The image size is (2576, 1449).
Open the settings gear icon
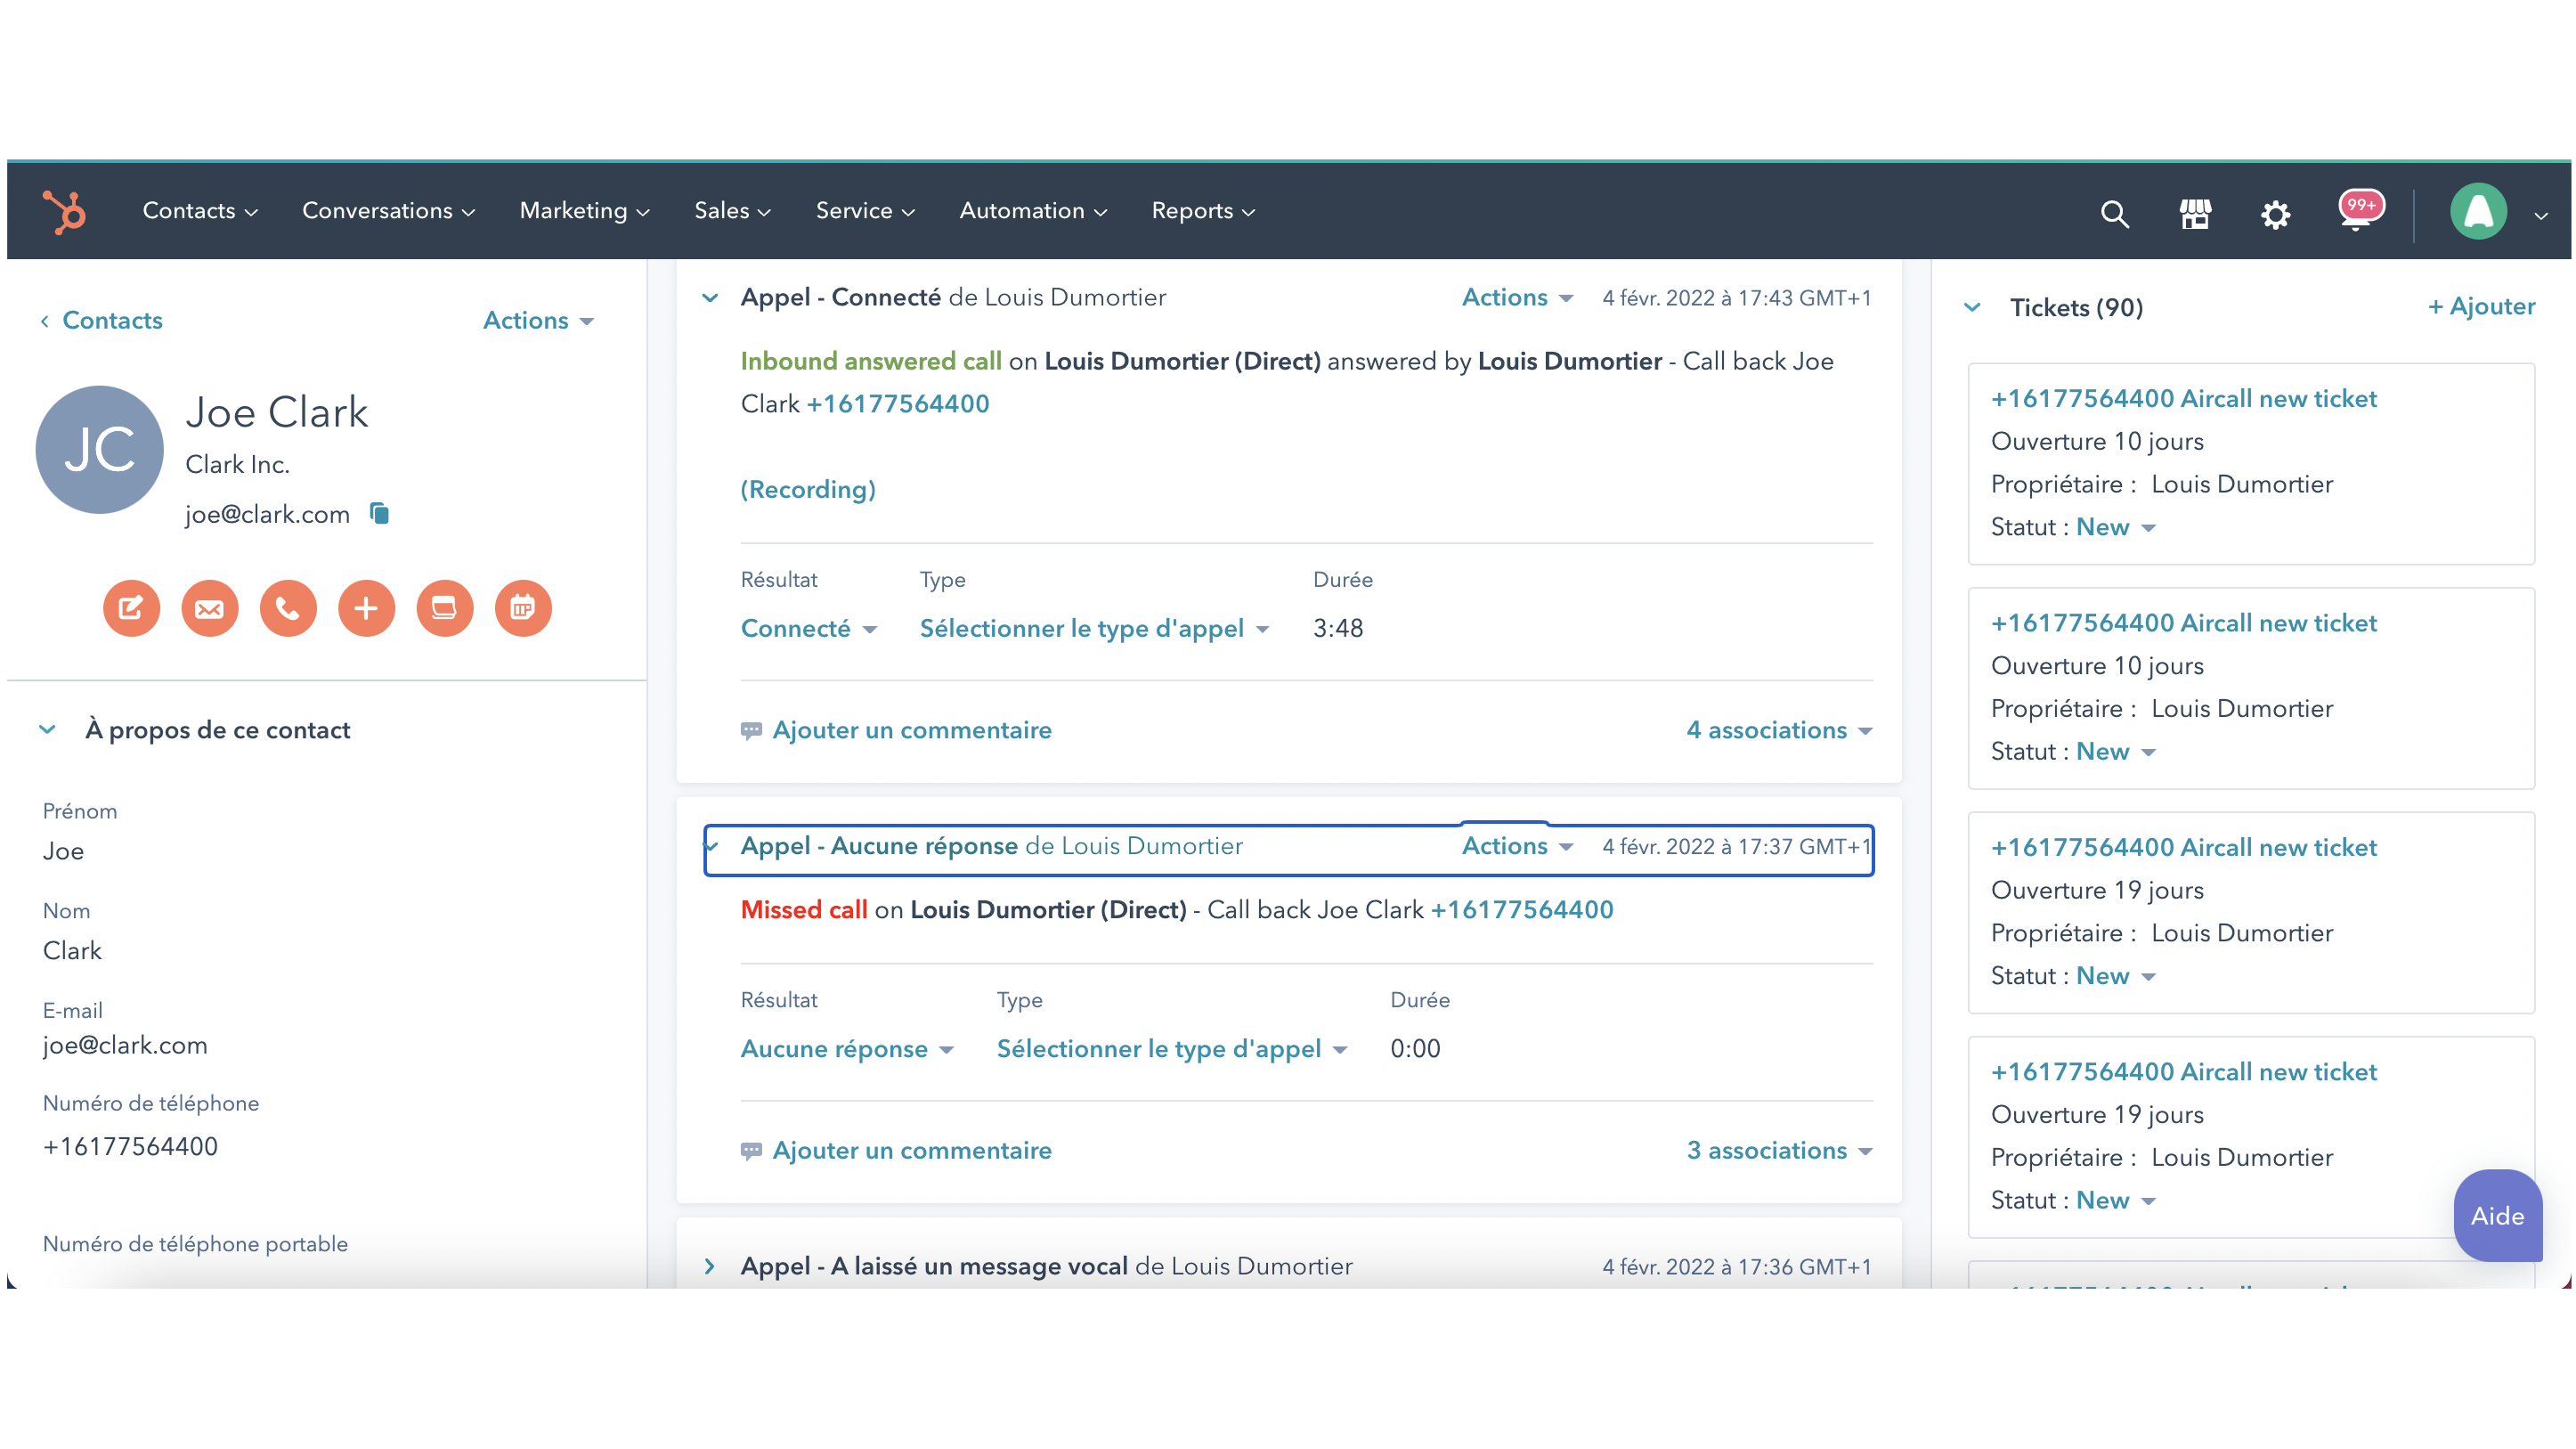2275,214
